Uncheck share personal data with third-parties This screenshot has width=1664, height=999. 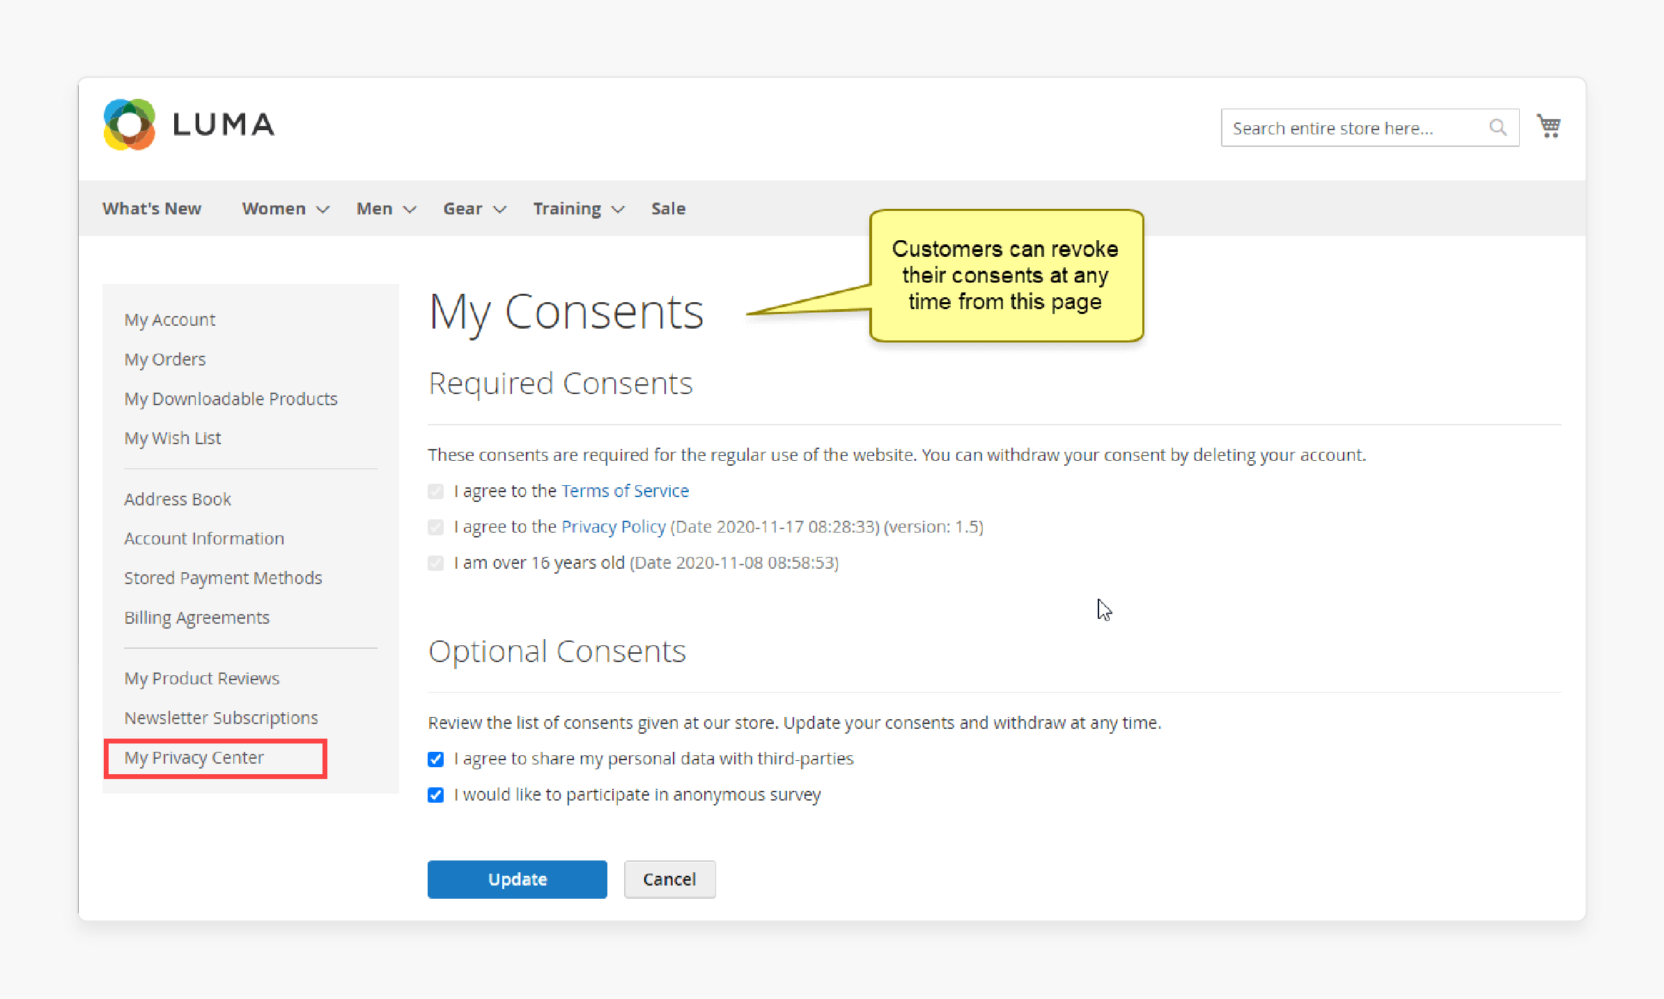click(435, 760)
